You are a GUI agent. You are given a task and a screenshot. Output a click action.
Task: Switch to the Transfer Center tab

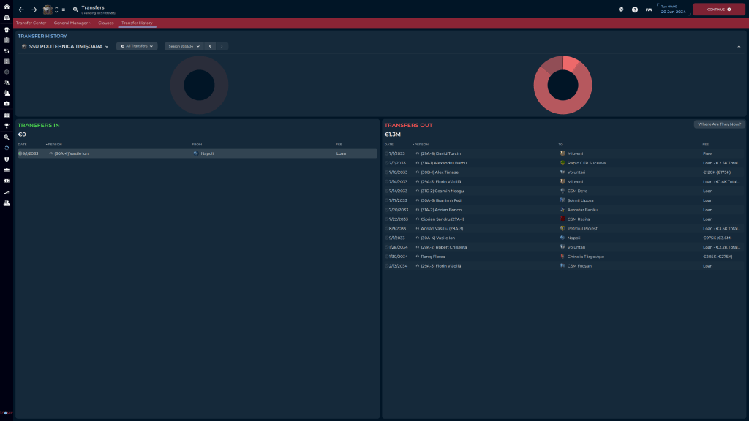[31, 23]
